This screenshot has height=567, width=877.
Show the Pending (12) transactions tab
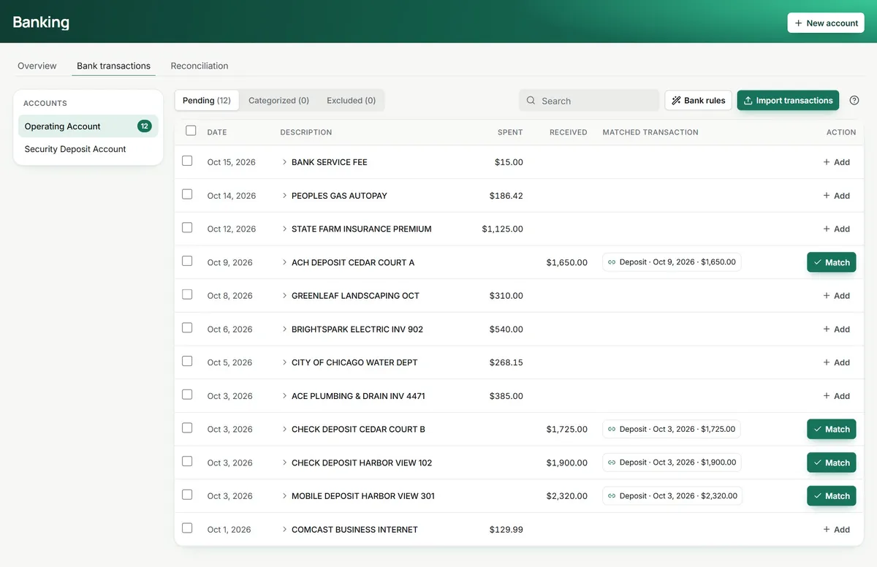[207, 101]
